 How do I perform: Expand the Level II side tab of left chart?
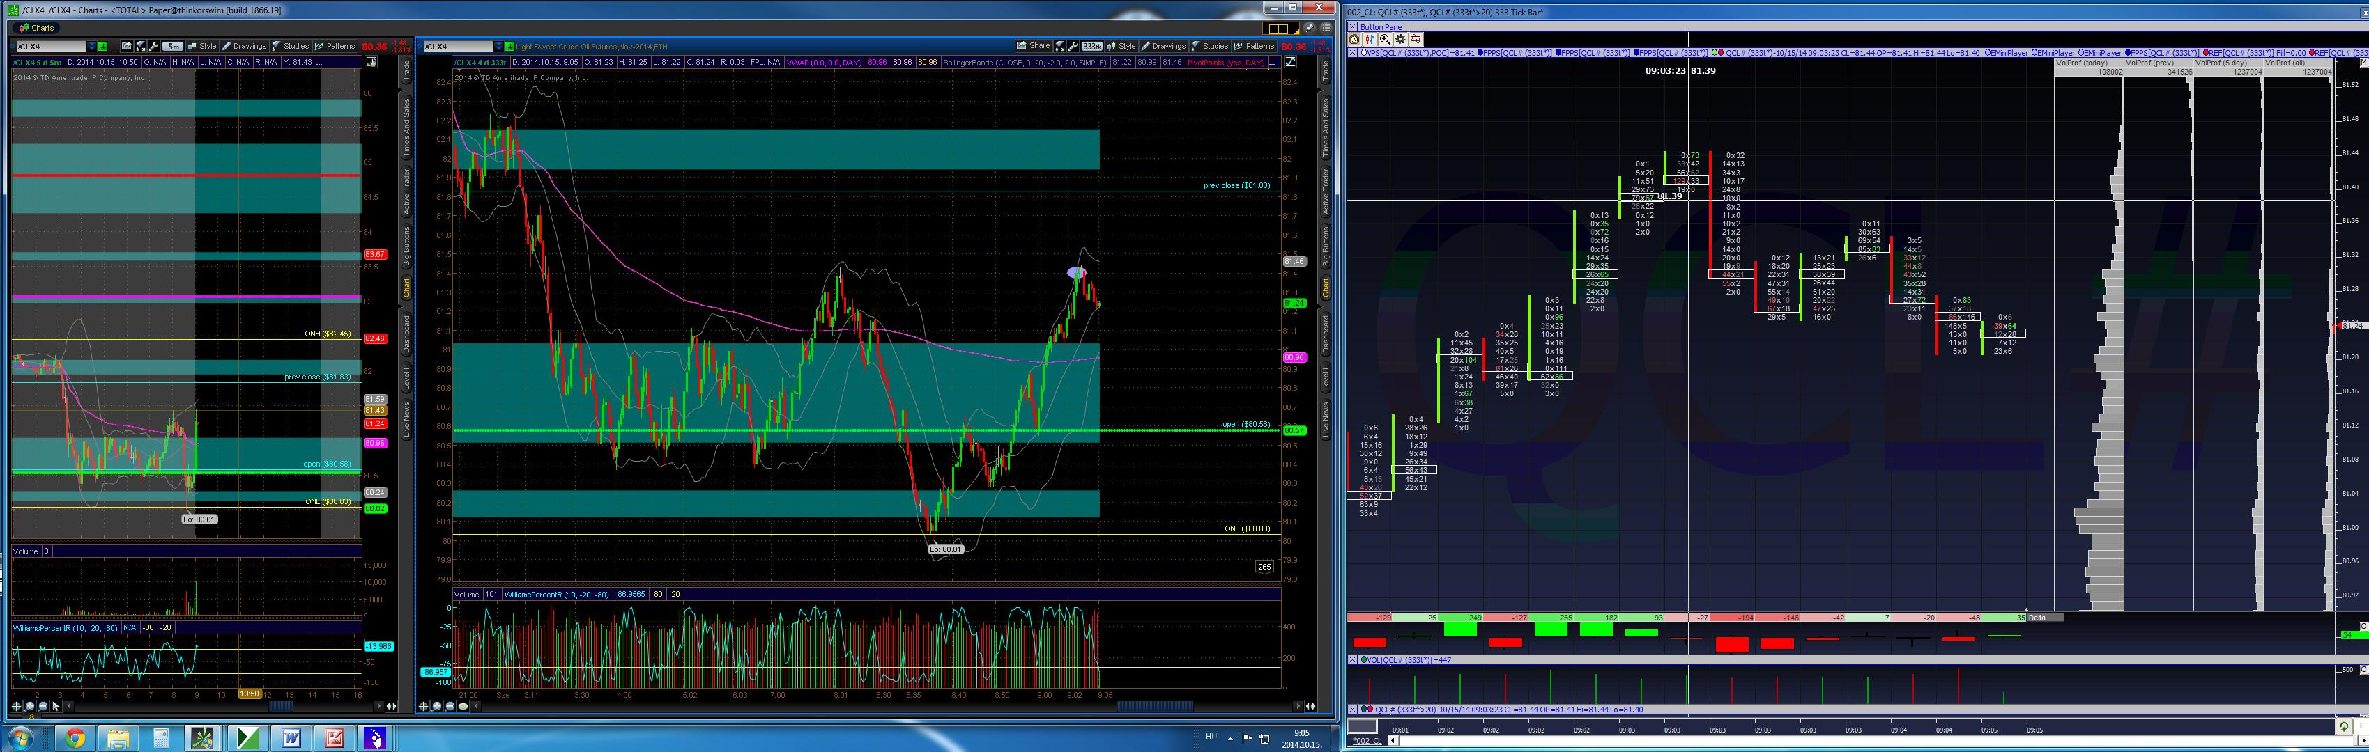406,378
